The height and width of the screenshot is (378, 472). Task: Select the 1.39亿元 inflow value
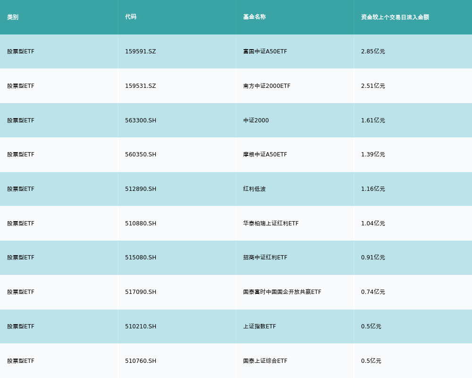(373, 155)
